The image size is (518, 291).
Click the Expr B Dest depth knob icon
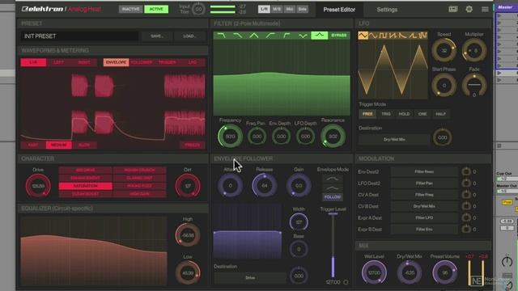click(466, 229)
